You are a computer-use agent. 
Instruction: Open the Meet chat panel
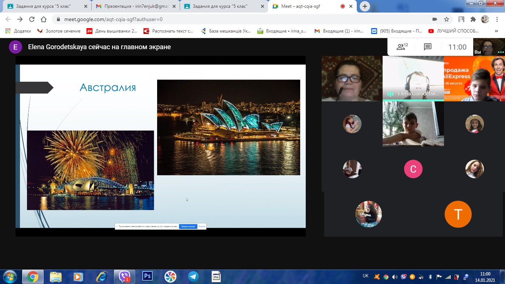pyautogui.click(x=428, y=47)
